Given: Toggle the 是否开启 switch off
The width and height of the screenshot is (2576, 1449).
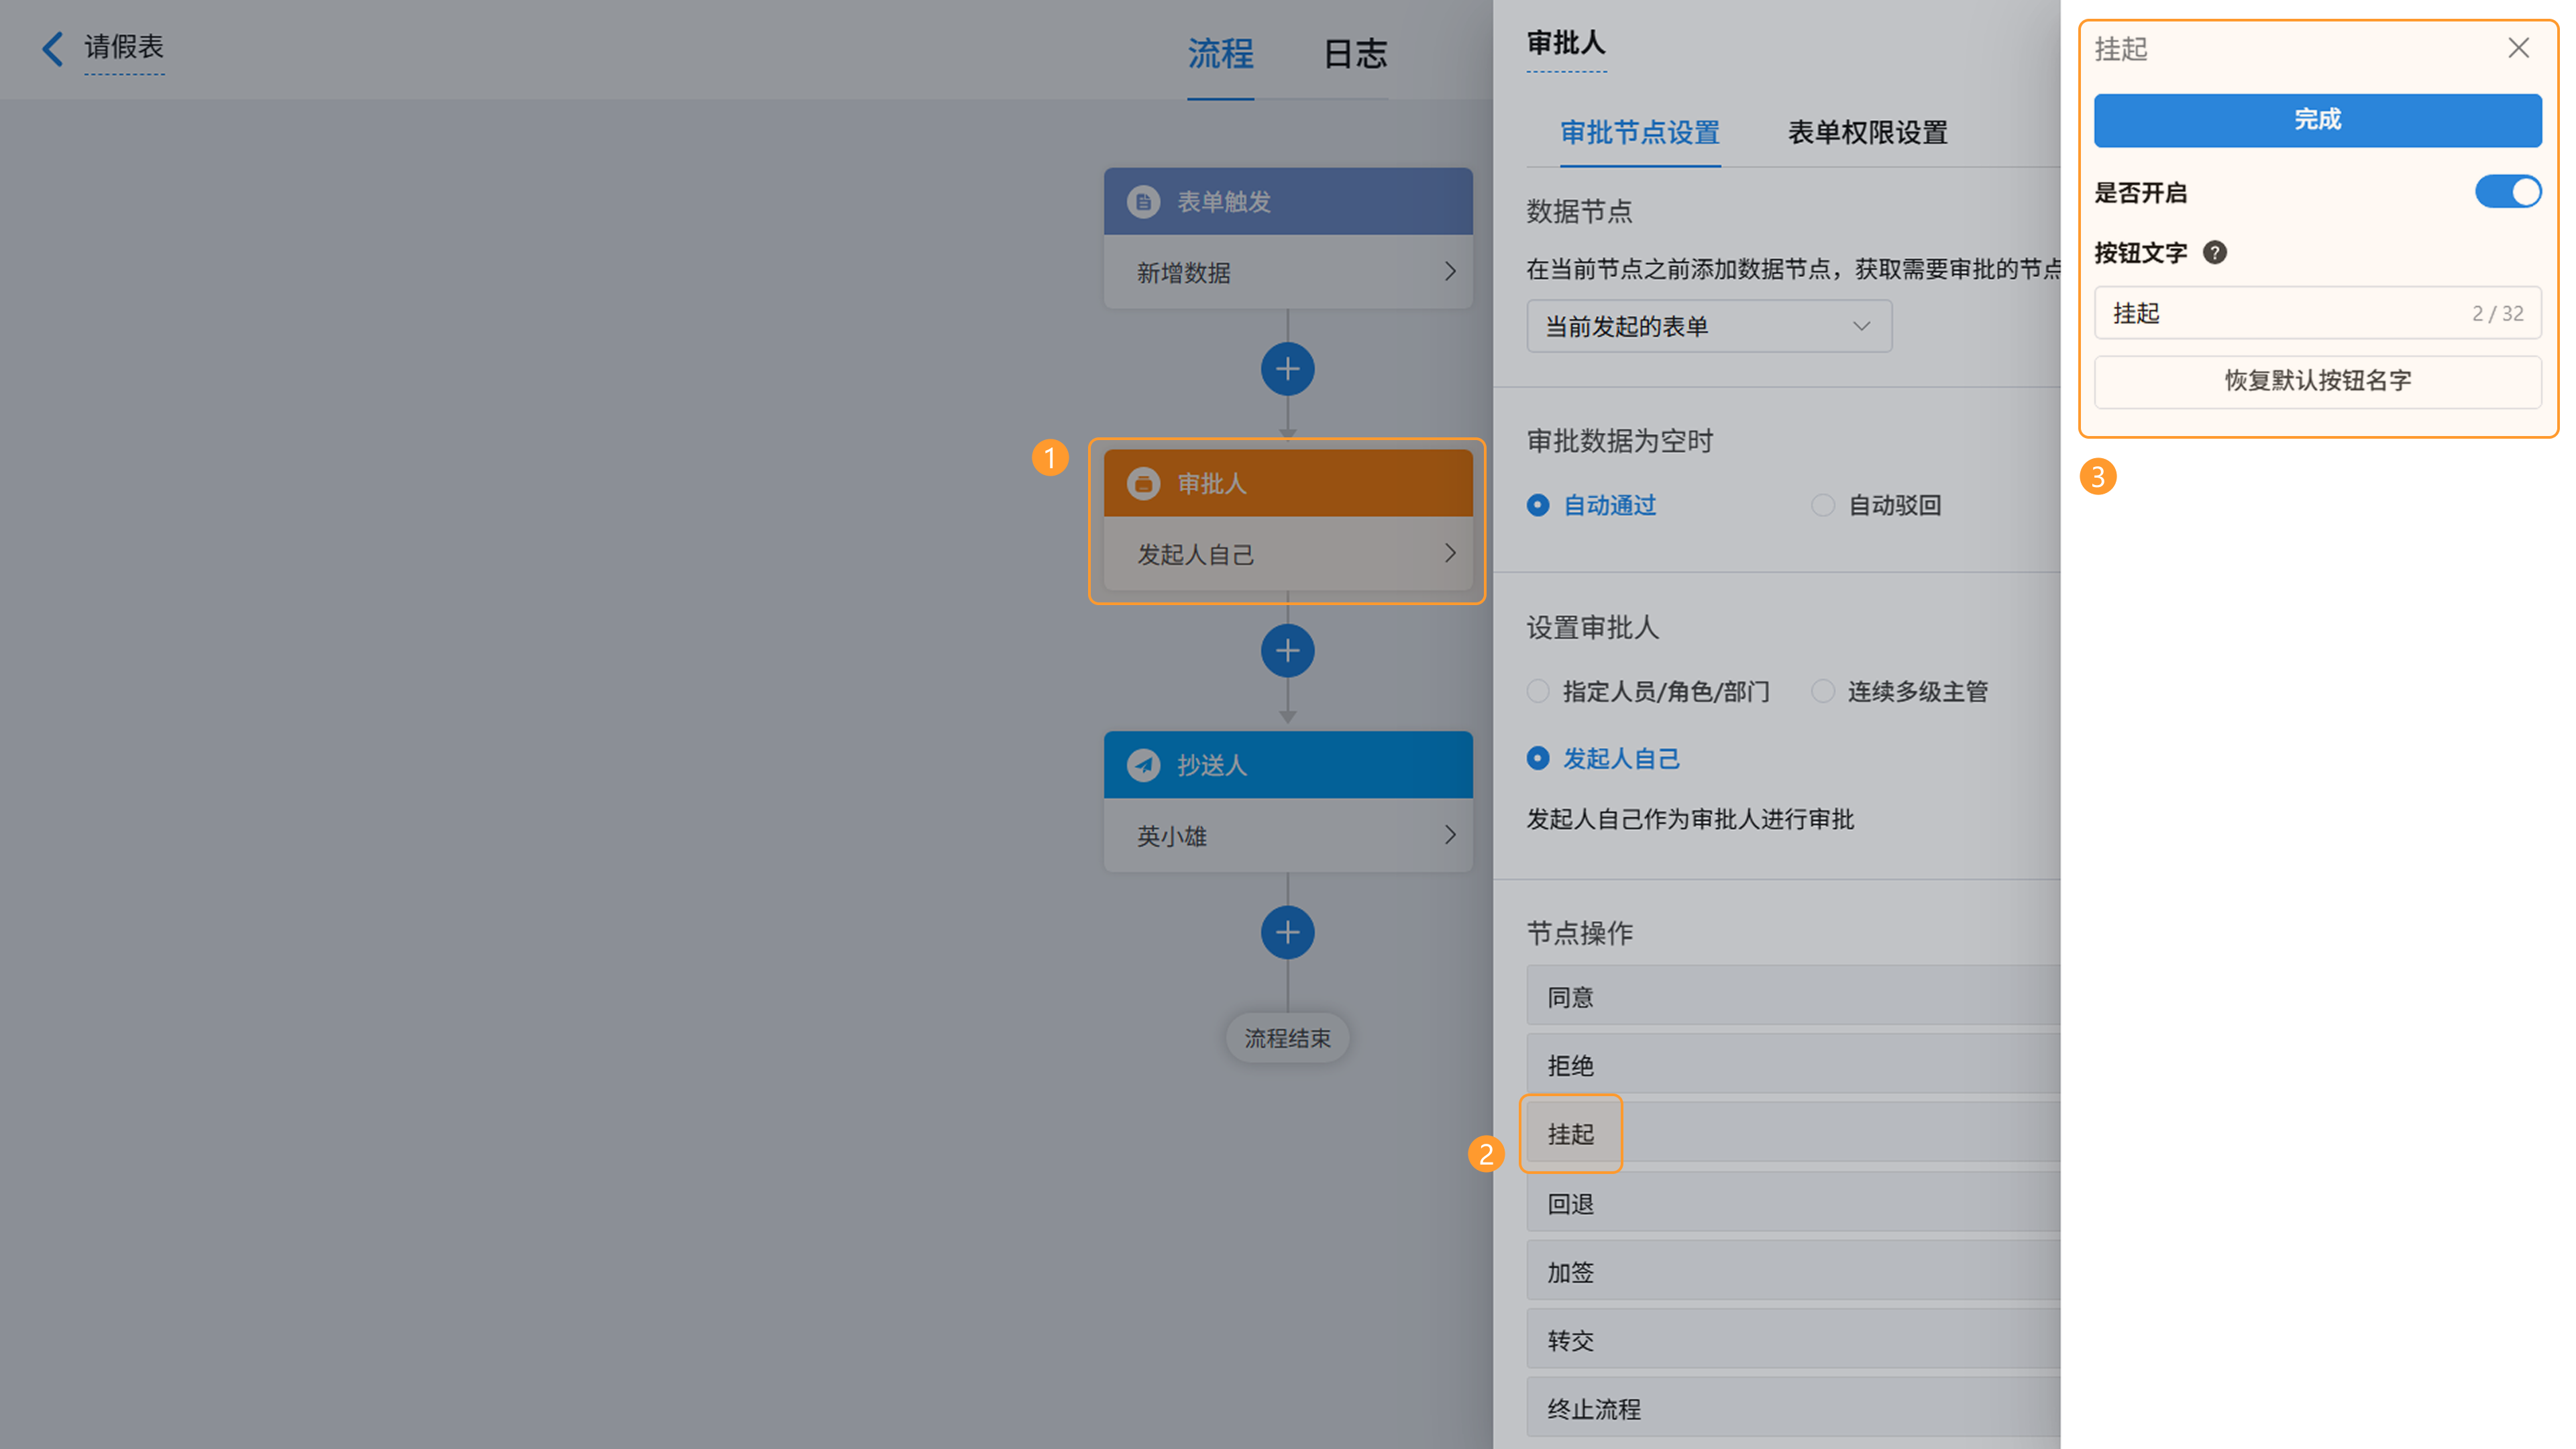Looking at the screenshot, I should pyautogui.click(x=2507, y=192).
